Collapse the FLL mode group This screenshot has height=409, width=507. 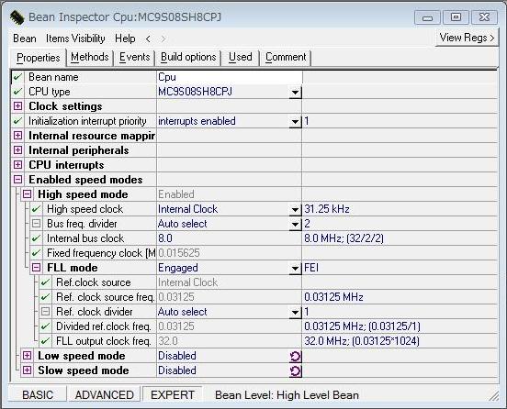pos(36,268)
